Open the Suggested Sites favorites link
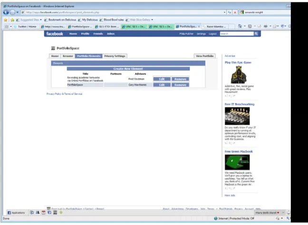 (x=29, y=20)
